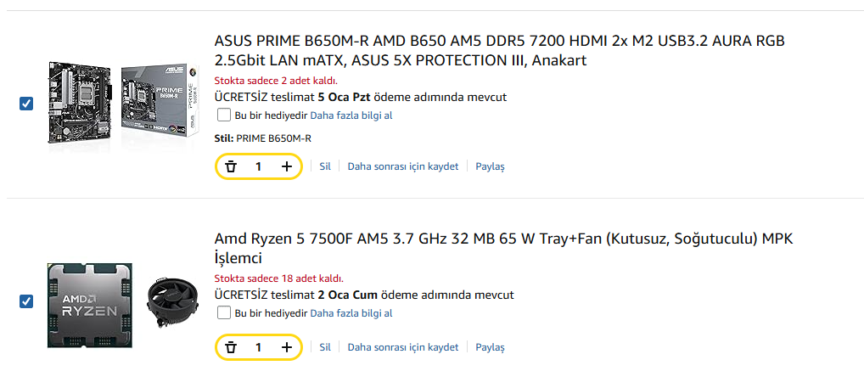Click trash icon for Ryzen 5 7500F
The width and height of the screenshot is (864, 371).
(x=231, y=347)
